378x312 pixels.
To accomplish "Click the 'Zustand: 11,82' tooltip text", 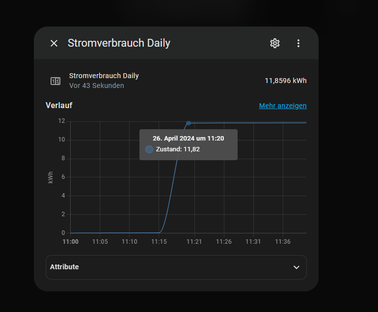I will tap(178, 149).
